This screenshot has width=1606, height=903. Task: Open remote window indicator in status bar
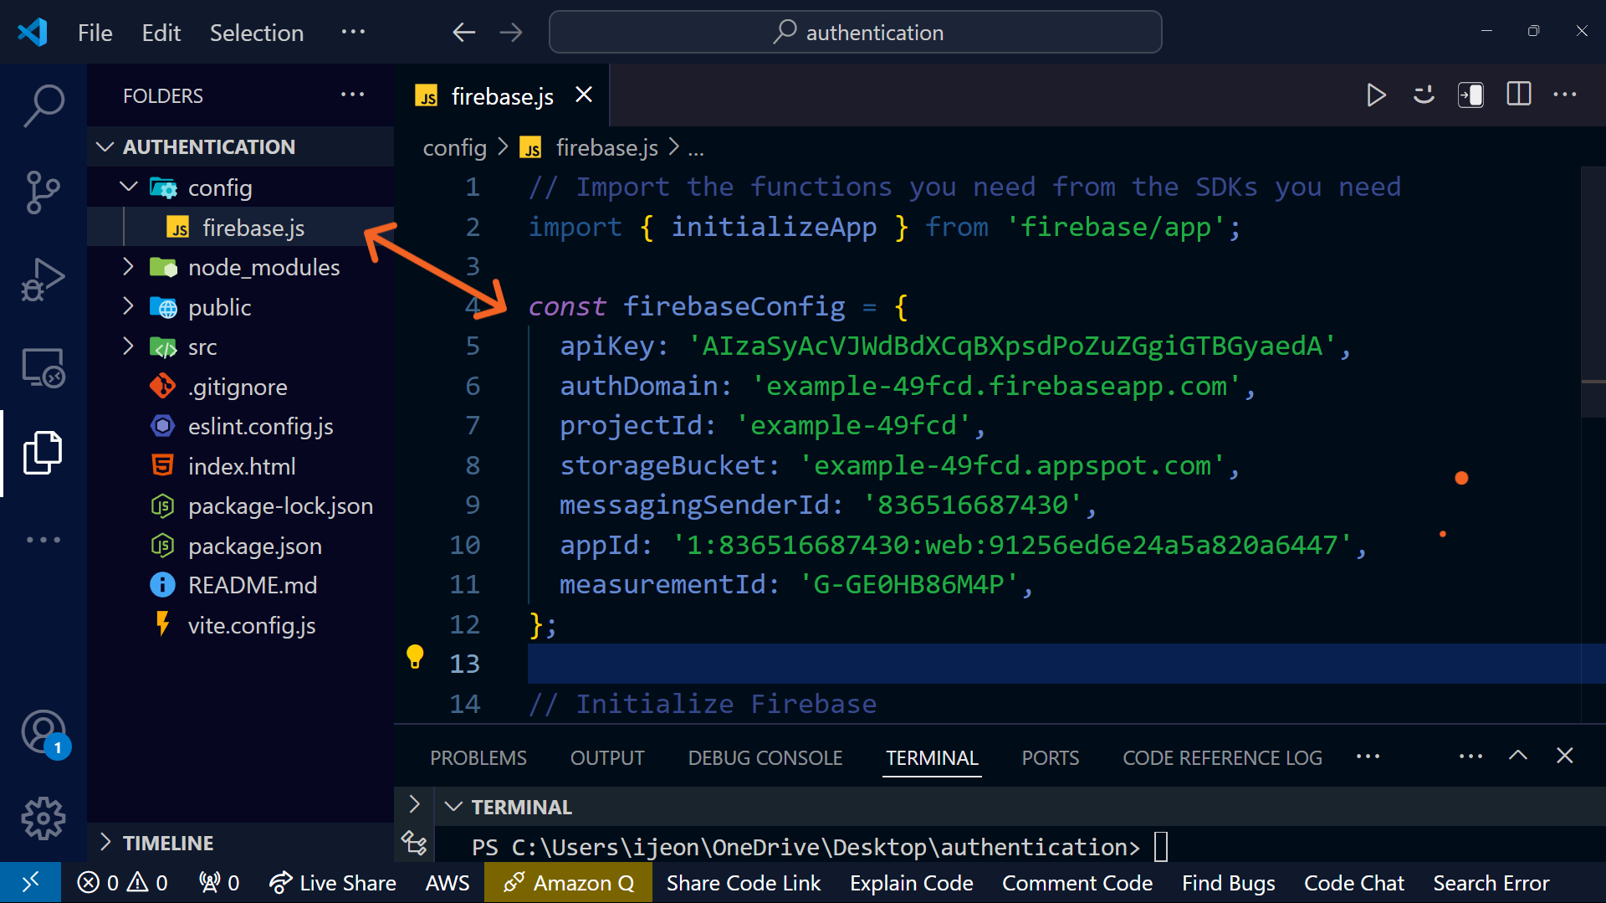coord(30,883)
